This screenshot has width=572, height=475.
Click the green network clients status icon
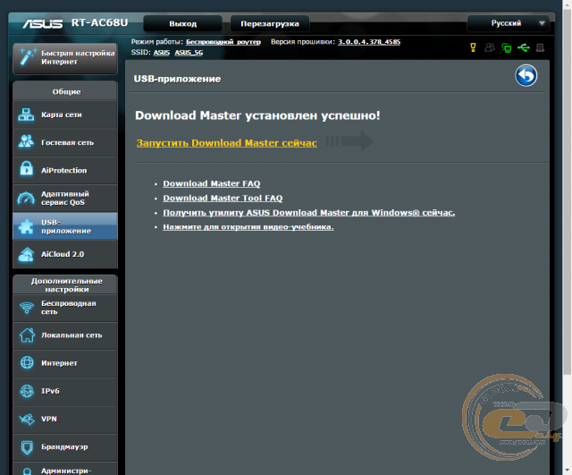point(507,47)
